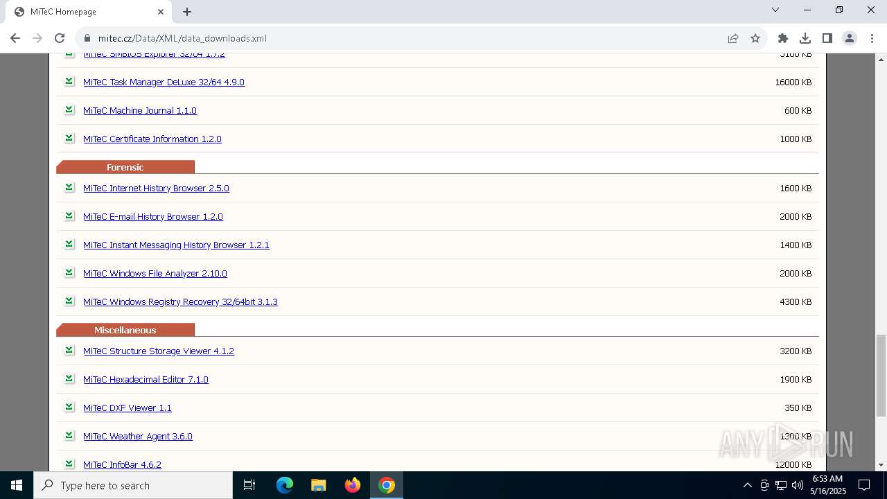Open MiTeC Hexadecimal Editor 7.1.0 link
The height and width of the screenshot is (499, 887).
(x=146, y=379)
